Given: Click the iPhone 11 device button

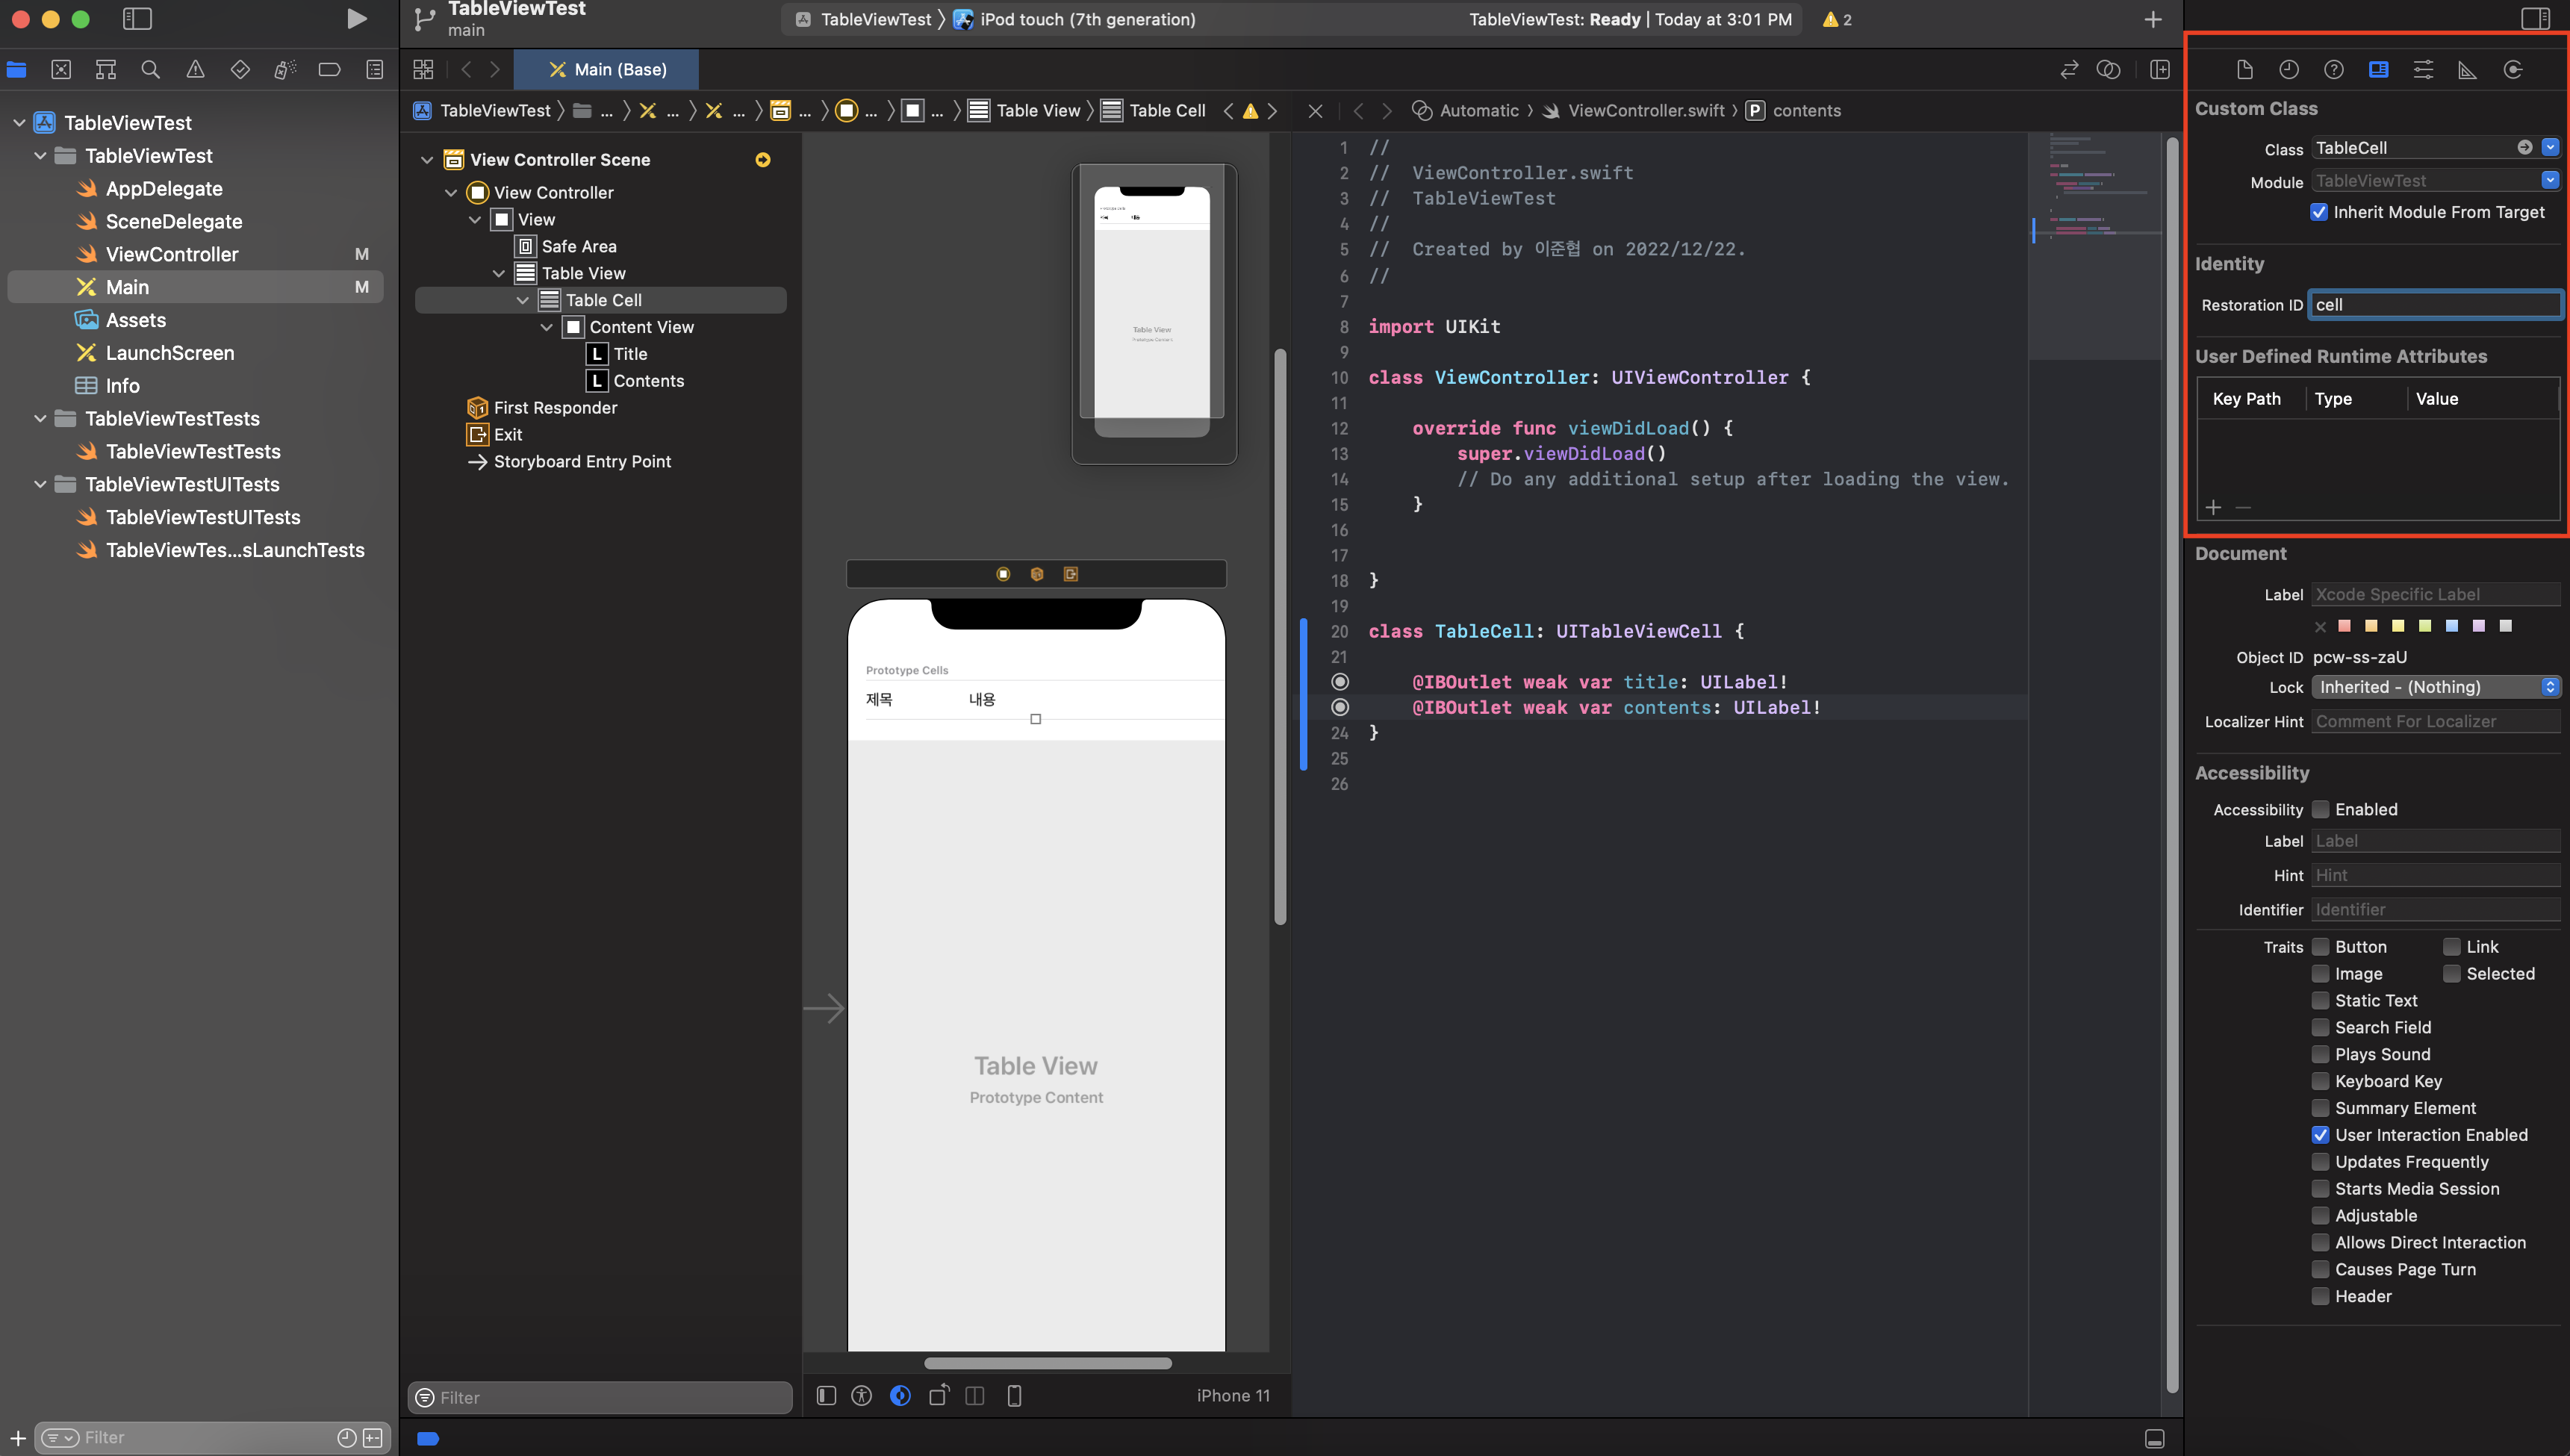Looking at the screenshot, I should click(1232, 1396).
